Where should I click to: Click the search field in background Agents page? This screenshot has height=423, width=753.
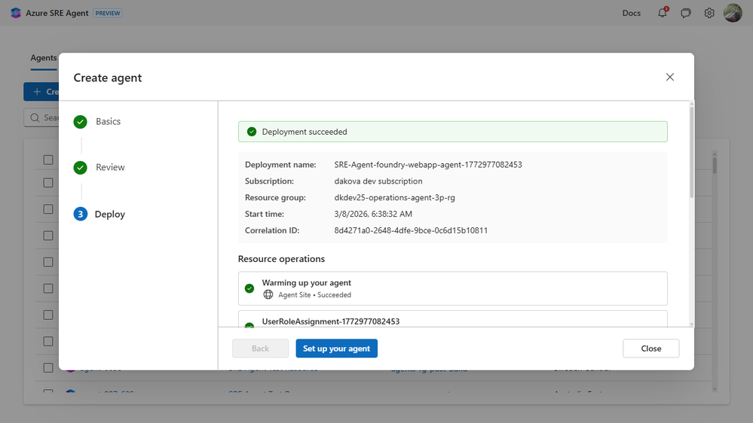[x=41, y=117]
